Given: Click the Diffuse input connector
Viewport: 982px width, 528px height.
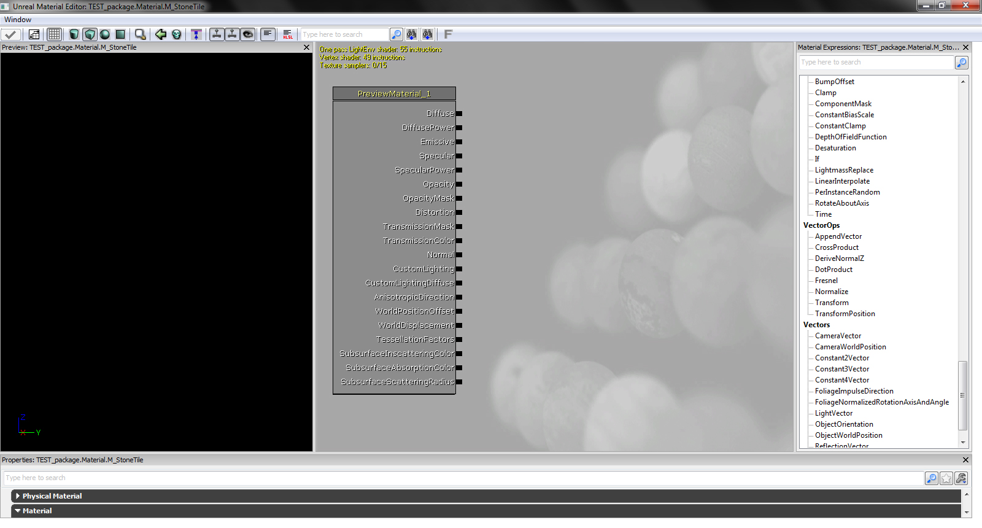Looking at the screenshot, I should (x=459, y=114).
